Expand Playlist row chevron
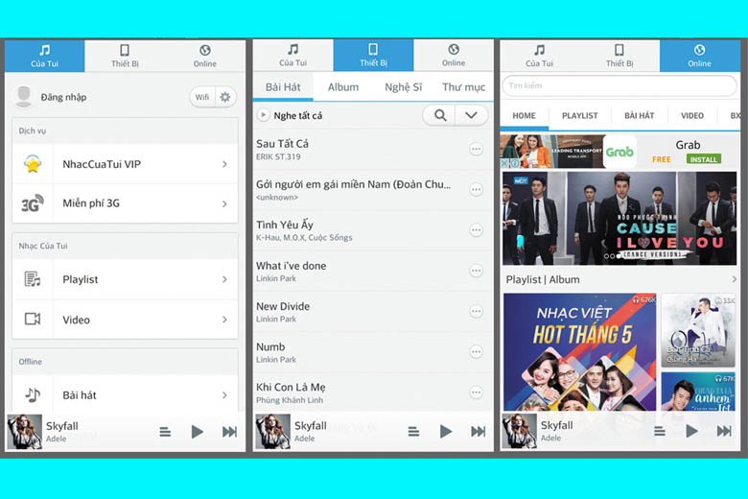The image size is (748, 499). pos(224,279)
